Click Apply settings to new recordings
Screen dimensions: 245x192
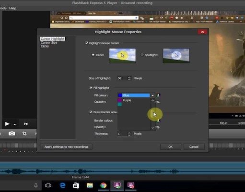[x=67, y=147]
